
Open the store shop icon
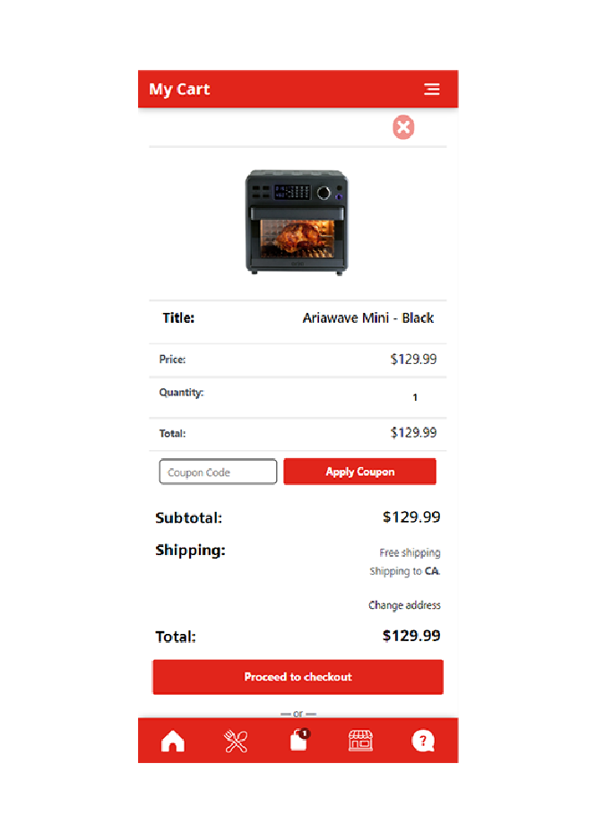[x=360, y=741]
